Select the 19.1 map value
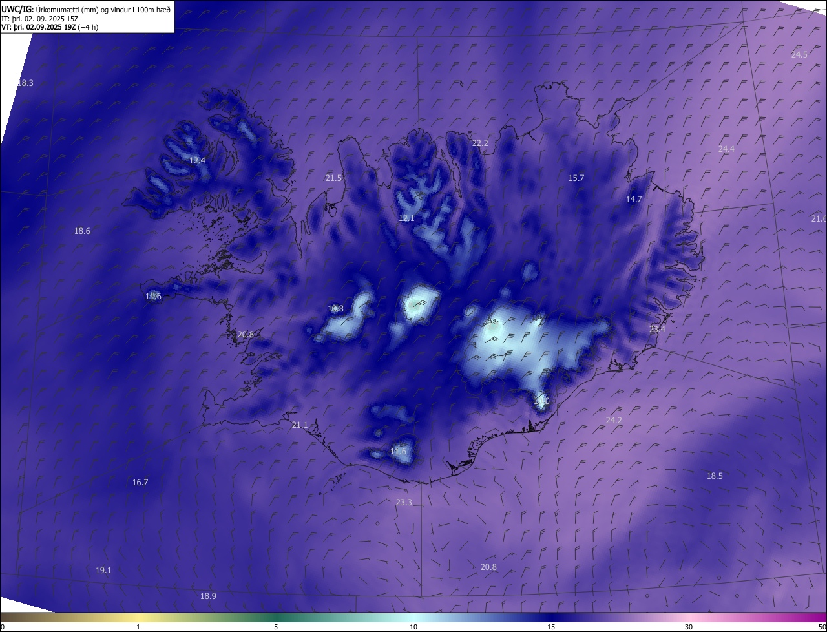827x632 pixels. pyautogui.click(x=103, y=570)
